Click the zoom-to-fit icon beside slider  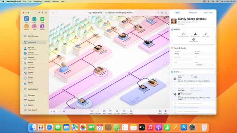[x=64, y=111]
